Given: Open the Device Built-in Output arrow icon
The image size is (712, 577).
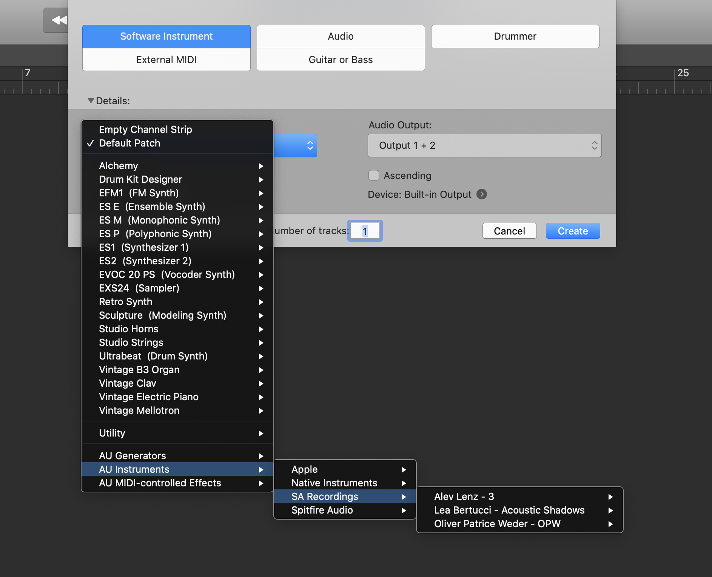Looking at the screenshot, I should pyautogui.click(x=481, y=194).
